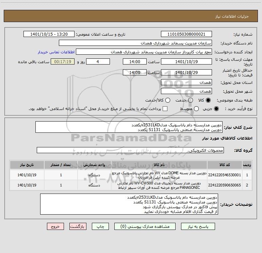
Task: Click product code 2241220590650065
Action: pos(225,185)
